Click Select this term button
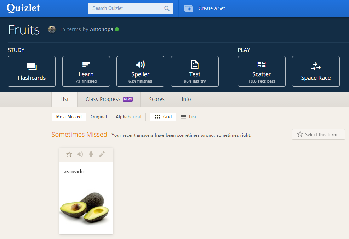 coord(318,134)
